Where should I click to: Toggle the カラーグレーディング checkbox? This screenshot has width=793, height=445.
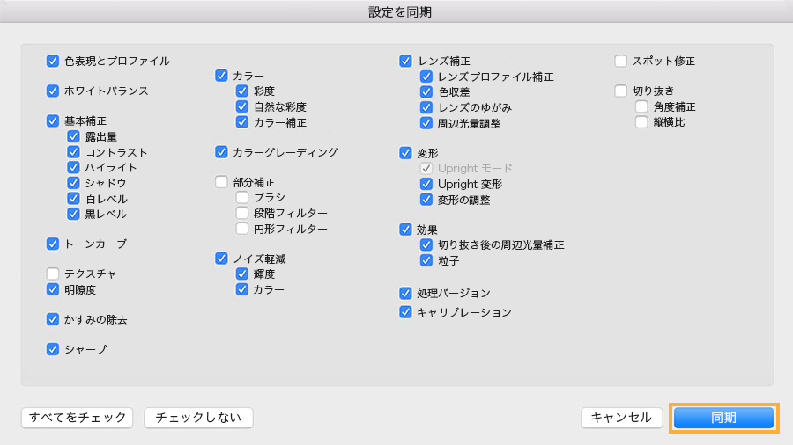coord(222,152)
